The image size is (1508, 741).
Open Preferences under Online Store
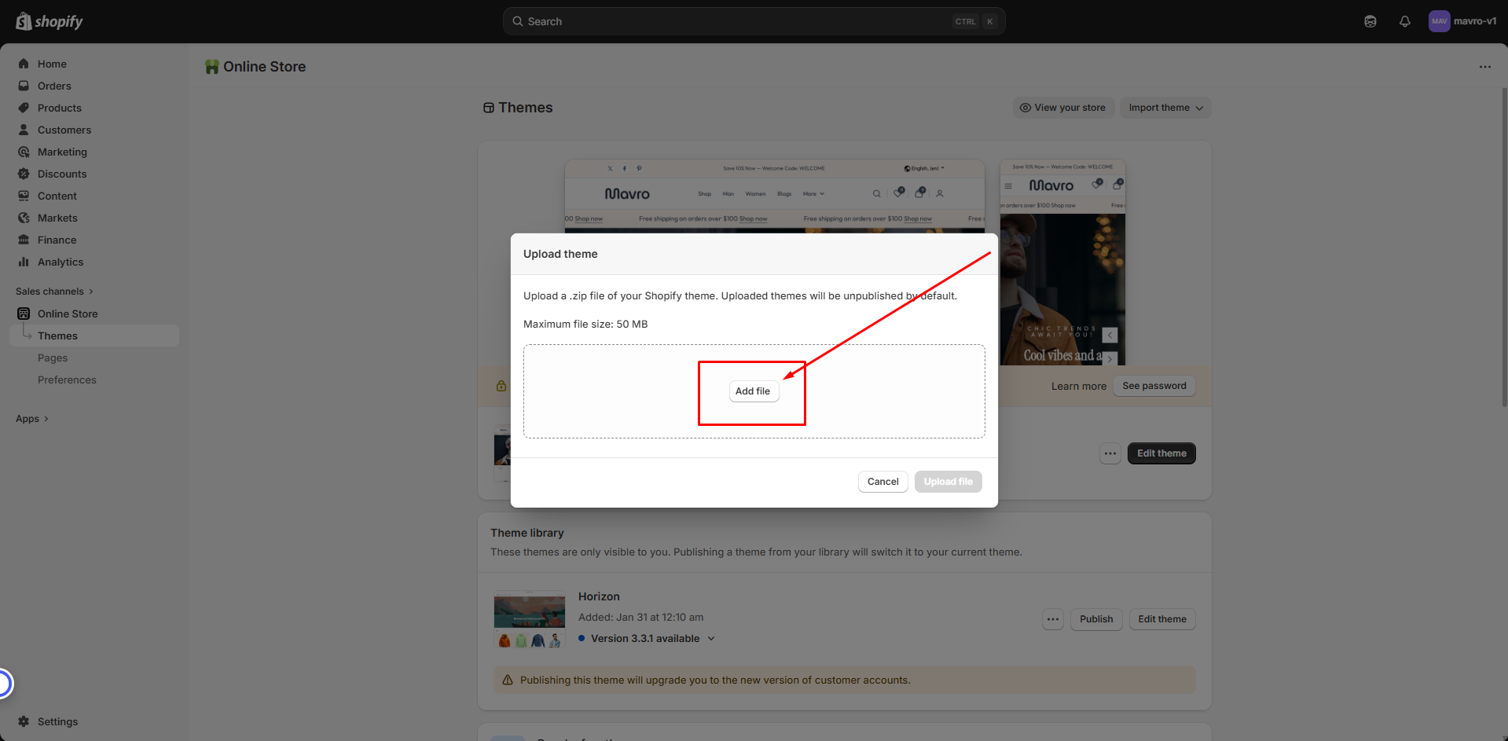tap(67, 380)
